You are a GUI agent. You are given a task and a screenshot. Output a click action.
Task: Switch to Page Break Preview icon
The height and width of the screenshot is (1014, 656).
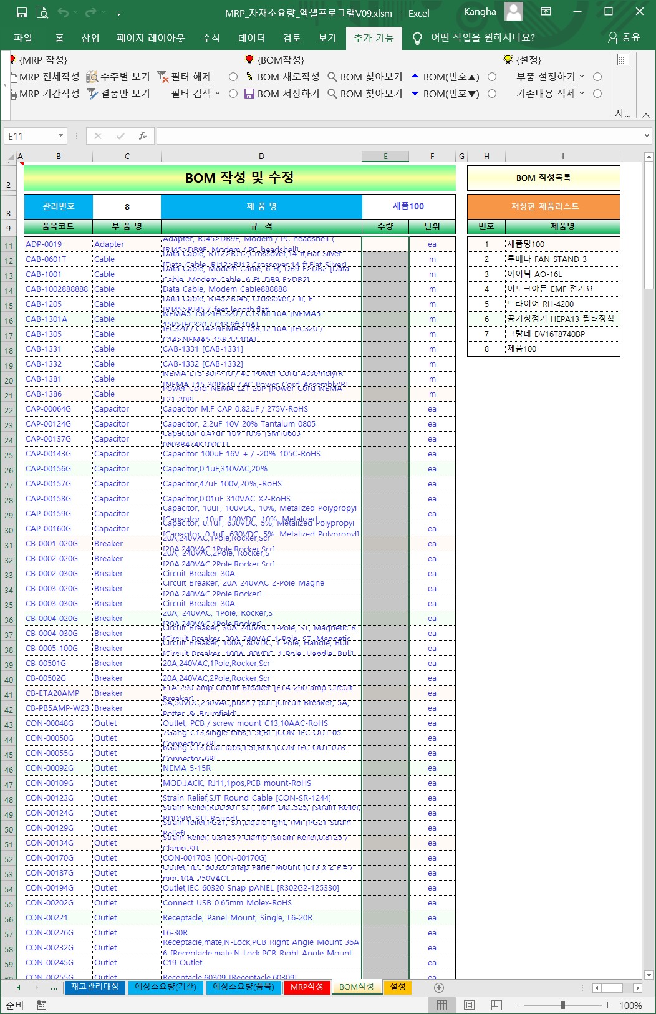tap(496, 1005)
